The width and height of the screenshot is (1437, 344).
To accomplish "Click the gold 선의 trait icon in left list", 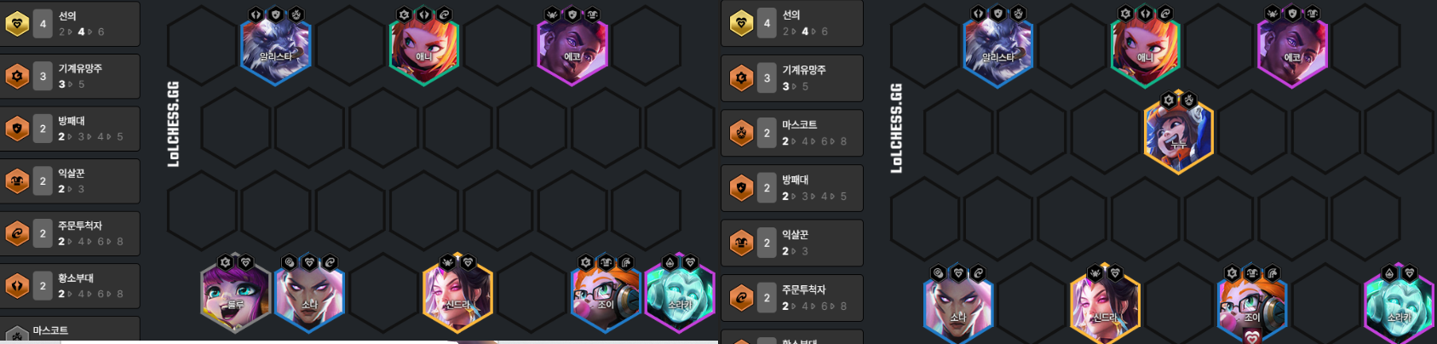I will (17, 24).
